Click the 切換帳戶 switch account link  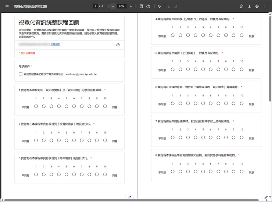[x=56, y=44]
